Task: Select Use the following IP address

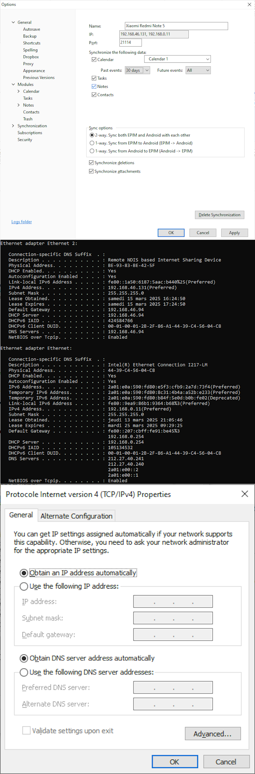Action: [24, 586]
